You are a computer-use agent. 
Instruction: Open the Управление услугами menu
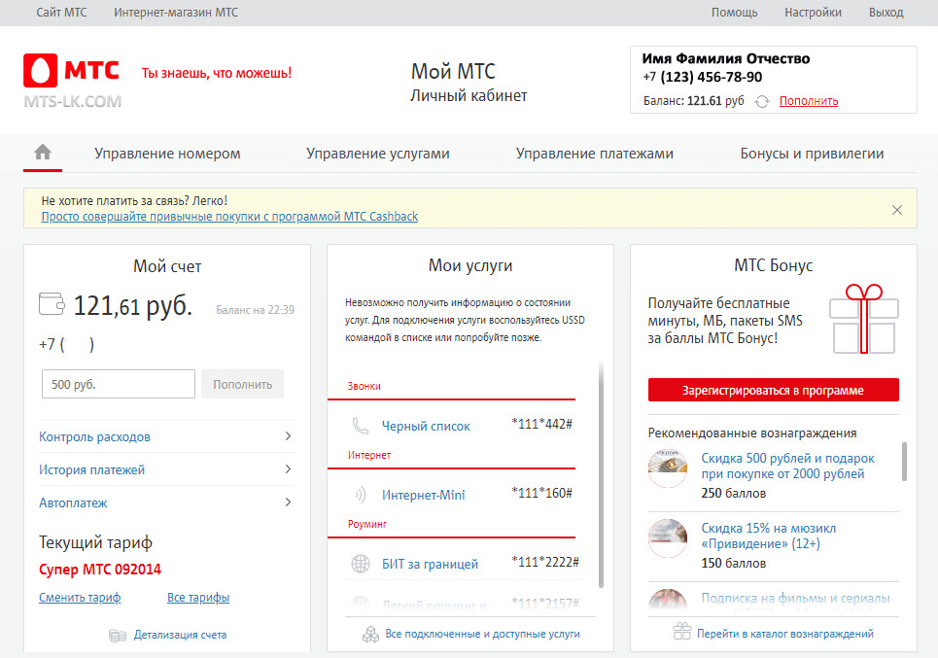click(x=378, y=154)
